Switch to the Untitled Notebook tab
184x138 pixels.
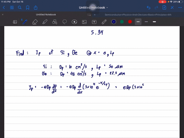pos(46,15)
